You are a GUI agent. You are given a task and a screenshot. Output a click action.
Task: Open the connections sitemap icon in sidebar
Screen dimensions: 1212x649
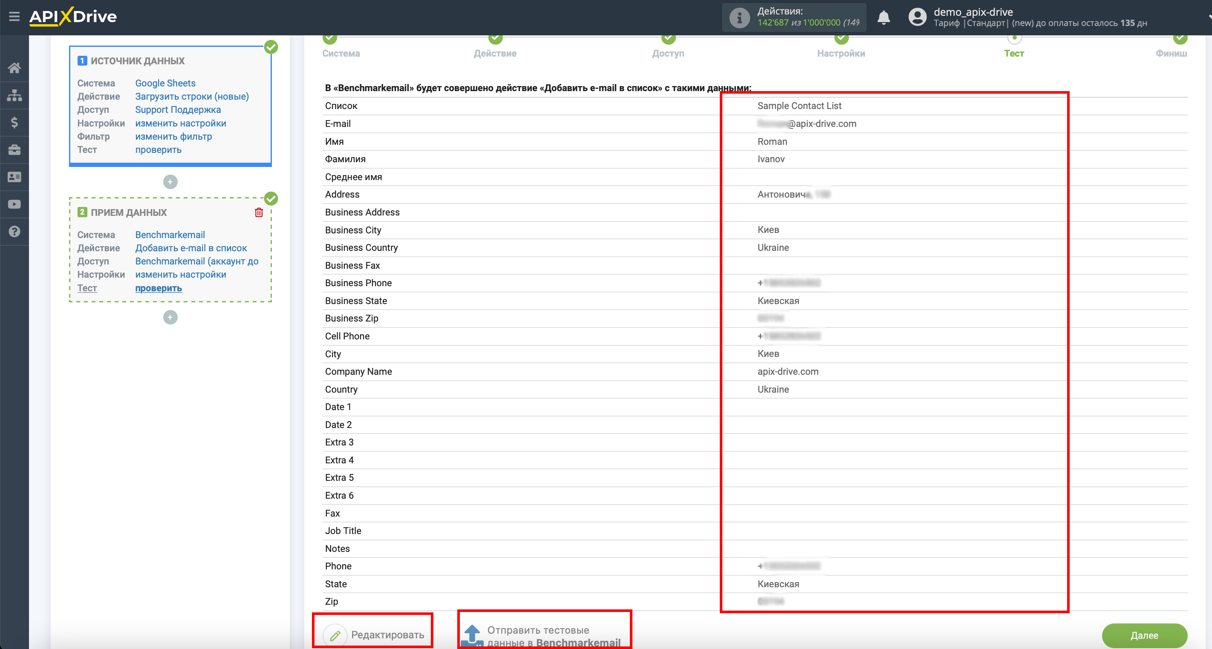click(x=14, y=95)
